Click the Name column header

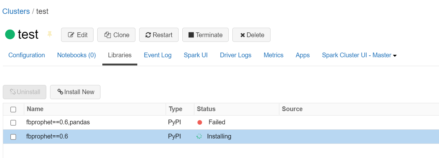click(x=35, y=109)
